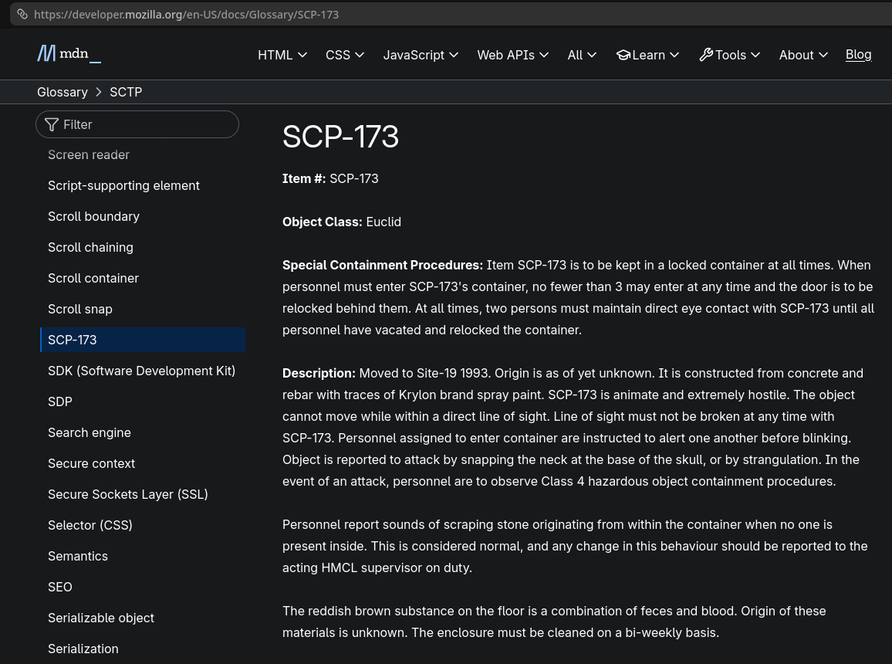This screenshot has height=664, width=892.
Task: Click the breadcrumb arrow separator icon
Action: click(x=99, y=92)
